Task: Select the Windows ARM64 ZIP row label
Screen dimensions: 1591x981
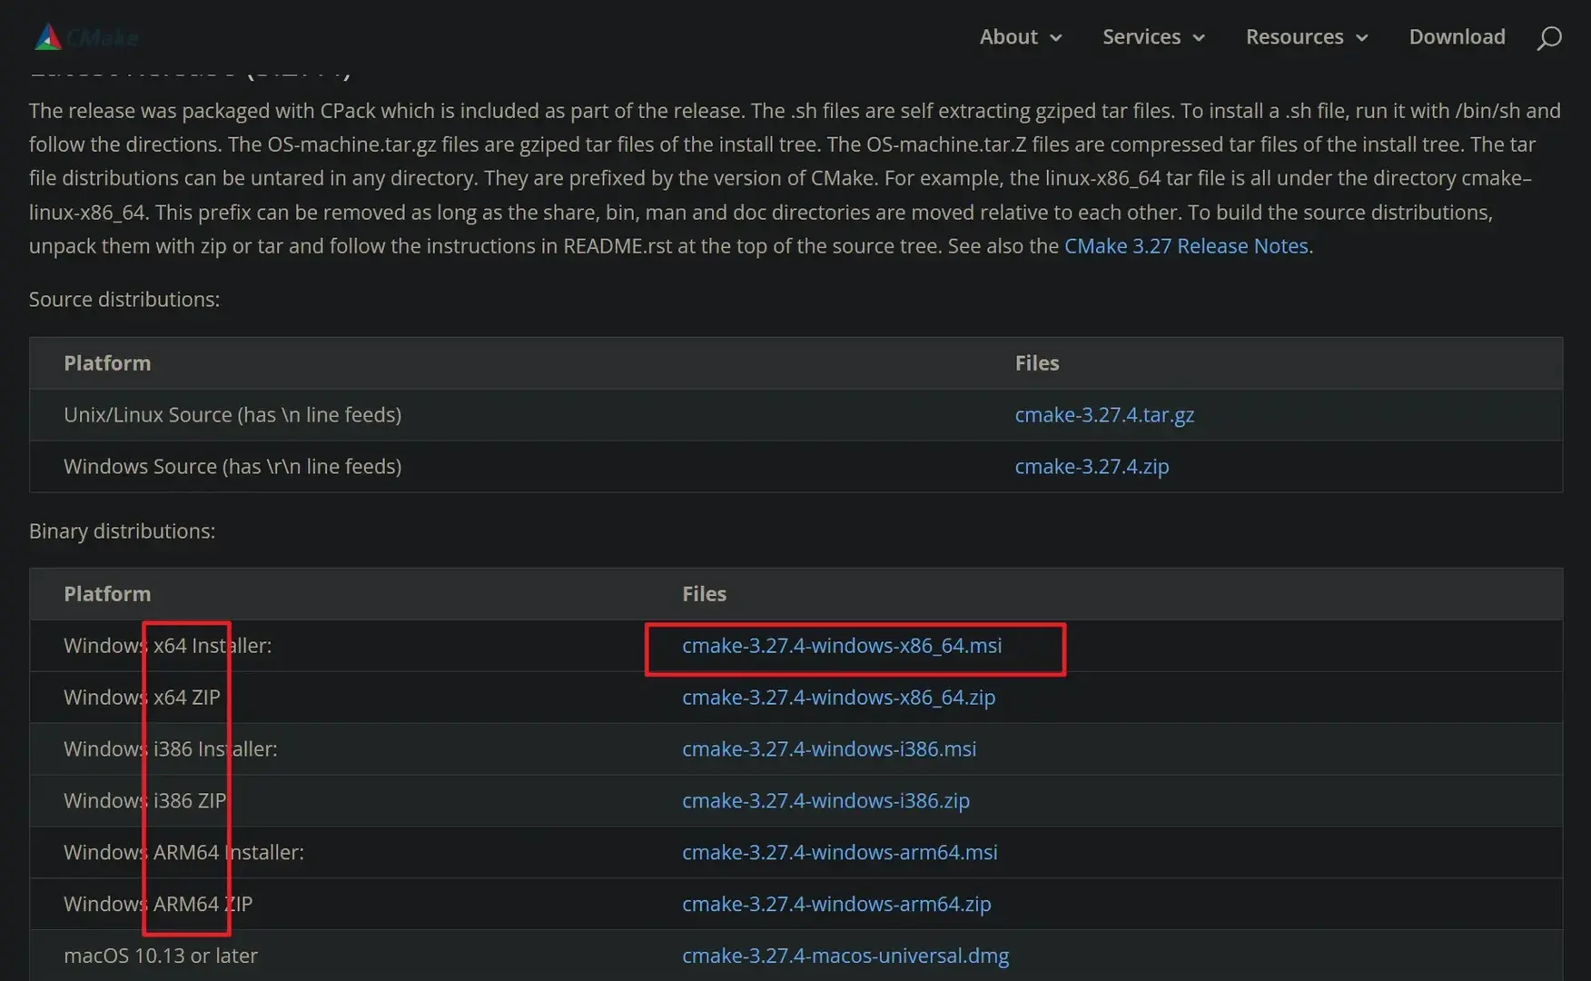Action: [158, 905]
